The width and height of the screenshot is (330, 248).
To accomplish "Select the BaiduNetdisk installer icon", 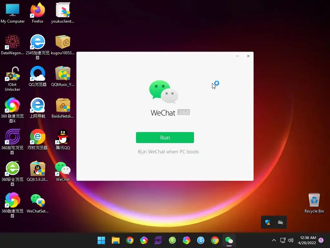I will coord(63,108).
